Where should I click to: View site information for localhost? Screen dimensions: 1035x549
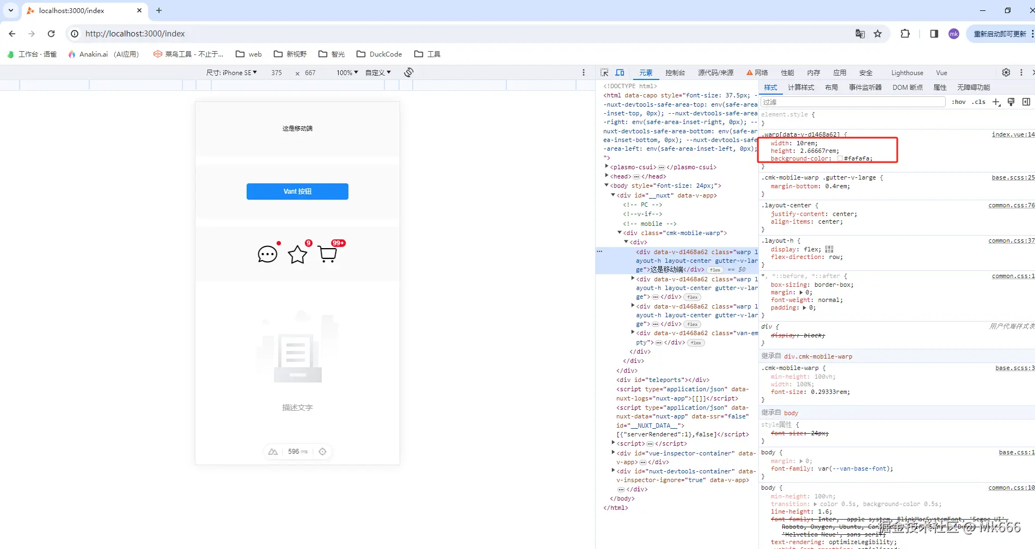click(x=75, y=34)
